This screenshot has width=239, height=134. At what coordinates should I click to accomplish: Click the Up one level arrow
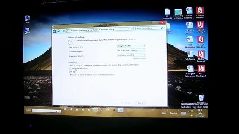64,31
